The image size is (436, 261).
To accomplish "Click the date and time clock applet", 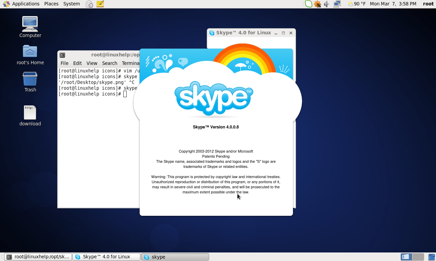I will [x=393, y=4].
